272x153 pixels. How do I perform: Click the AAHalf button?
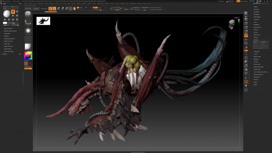(246, 31)
